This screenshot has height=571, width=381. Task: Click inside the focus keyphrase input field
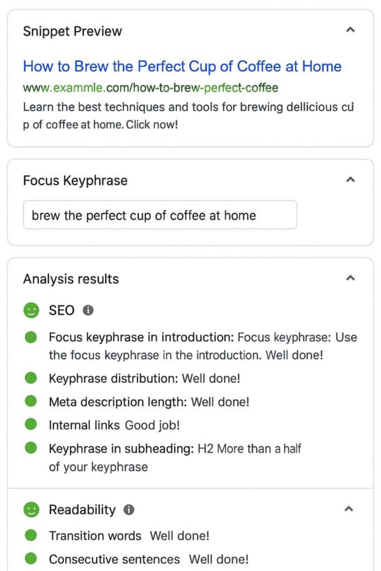pos(160,215)
